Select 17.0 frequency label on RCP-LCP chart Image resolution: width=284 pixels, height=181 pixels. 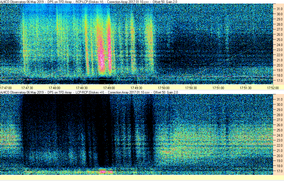279,80
